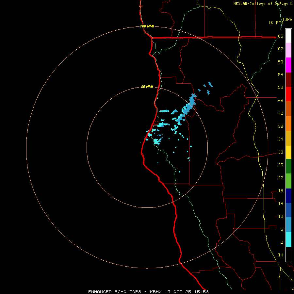The width and height of the screenshot is (294, 294).
Task: Click the legend value '14'
Action: (281, 204)
